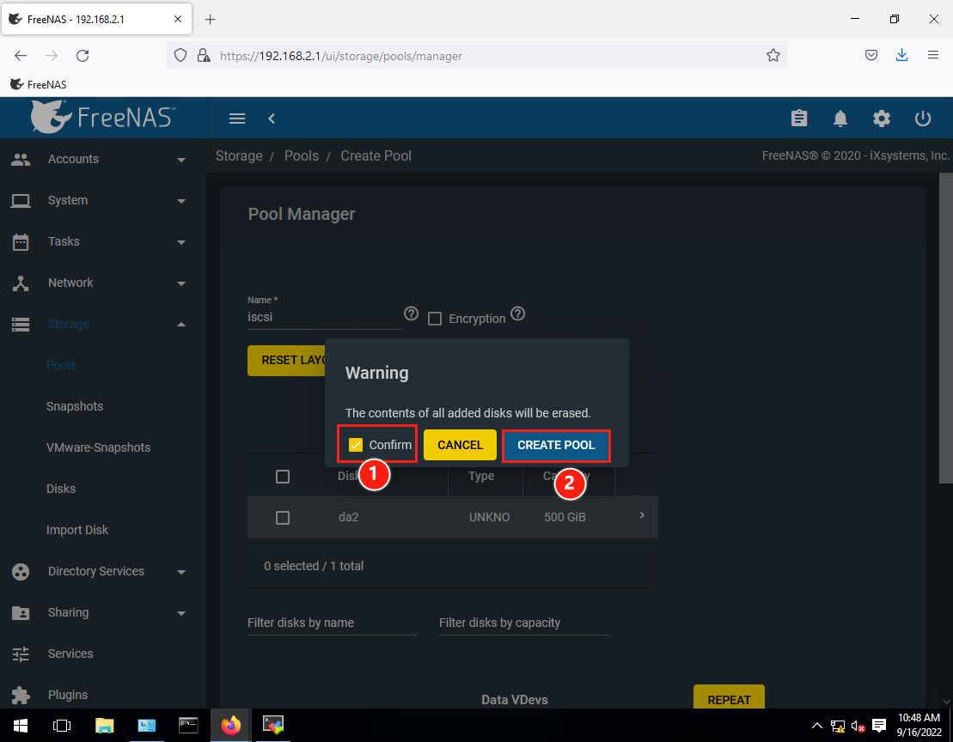953x742 pixels.
Task: Click the Services sliders icon
Action: [21, 654]
